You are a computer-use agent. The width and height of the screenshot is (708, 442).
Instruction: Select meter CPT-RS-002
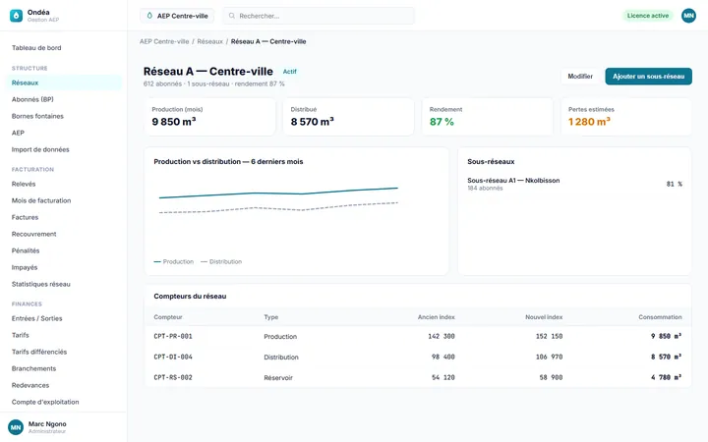(x=173, y=377)
